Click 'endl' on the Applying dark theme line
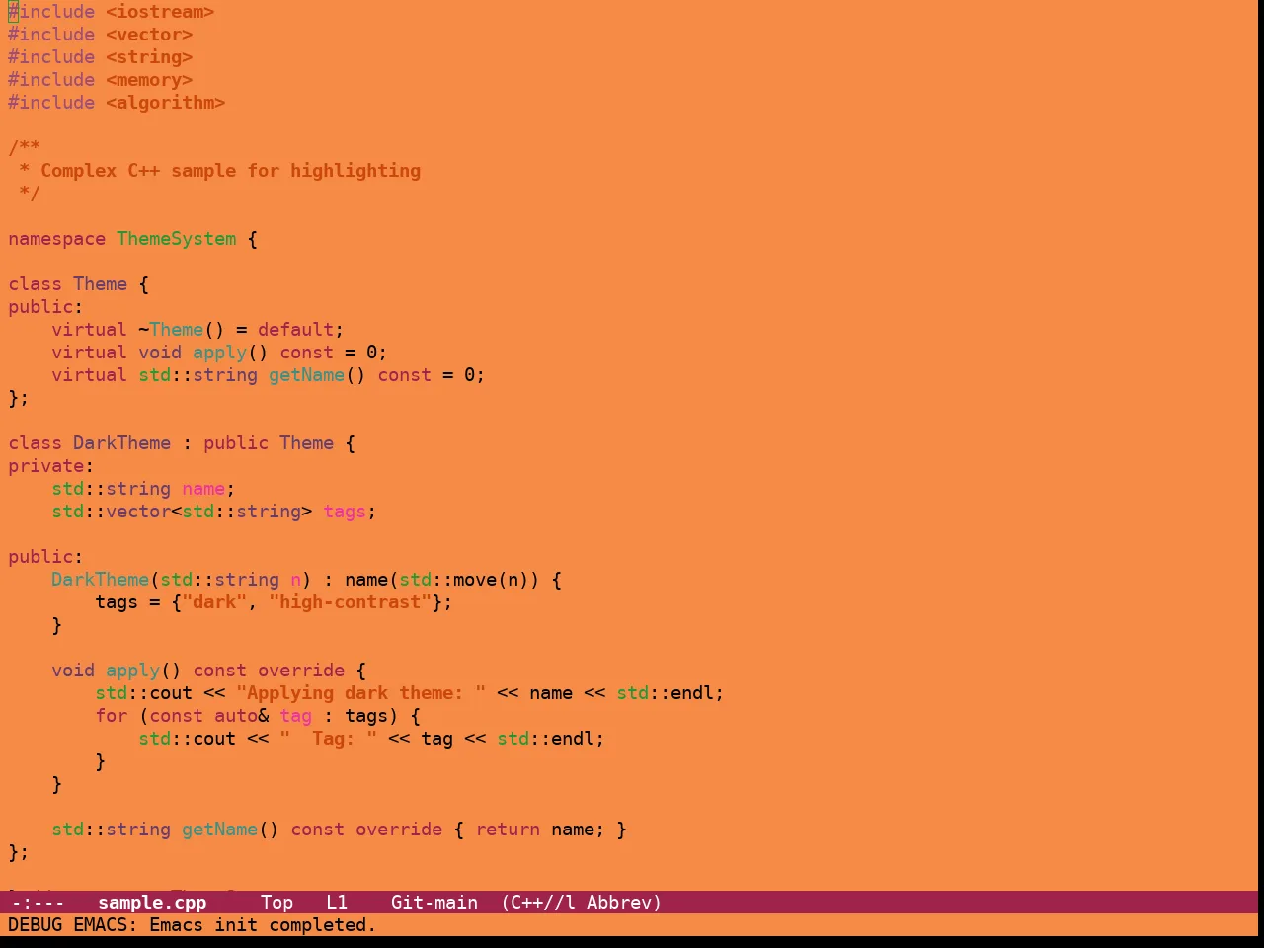This screenshot has width=1264, height=948. tap(692, 693)
